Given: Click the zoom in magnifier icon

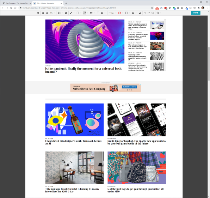Looking at the screenshot, I should point(43,13).
